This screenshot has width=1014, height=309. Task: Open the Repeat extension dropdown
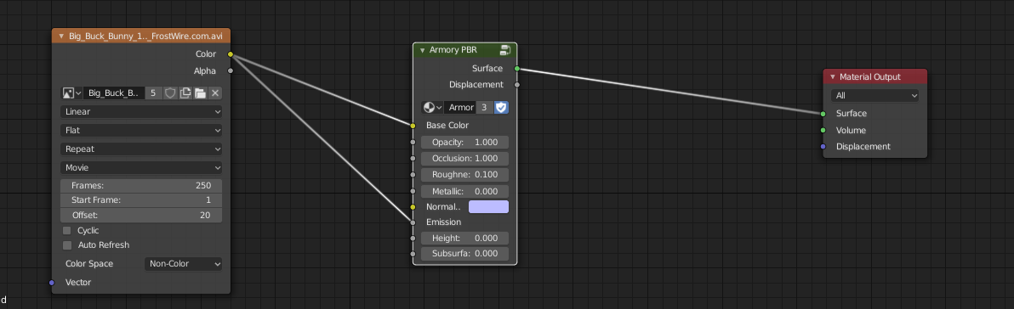[141, 149]
